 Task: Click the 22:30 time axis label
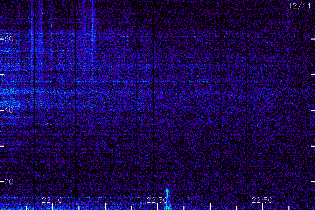157,200
